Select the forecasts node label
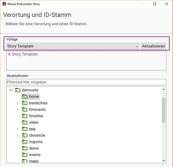Viewport: 173px width, 167px height. click(x=37, y=109)
